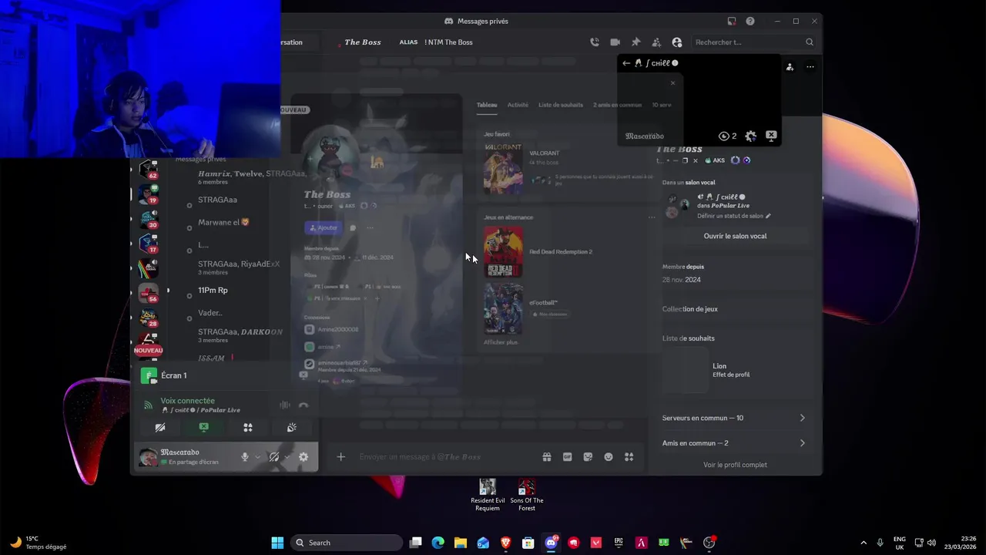
Task: Open microphone input options arrow
Action: point(257,457)
